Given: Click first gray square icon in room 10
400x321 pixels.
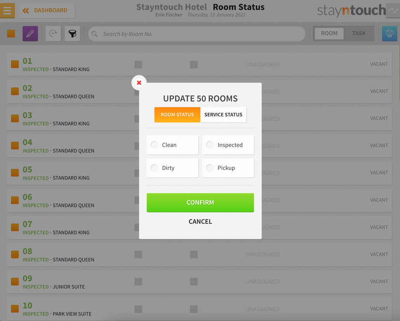Looking at the screenshot, I should click(138, 309).
